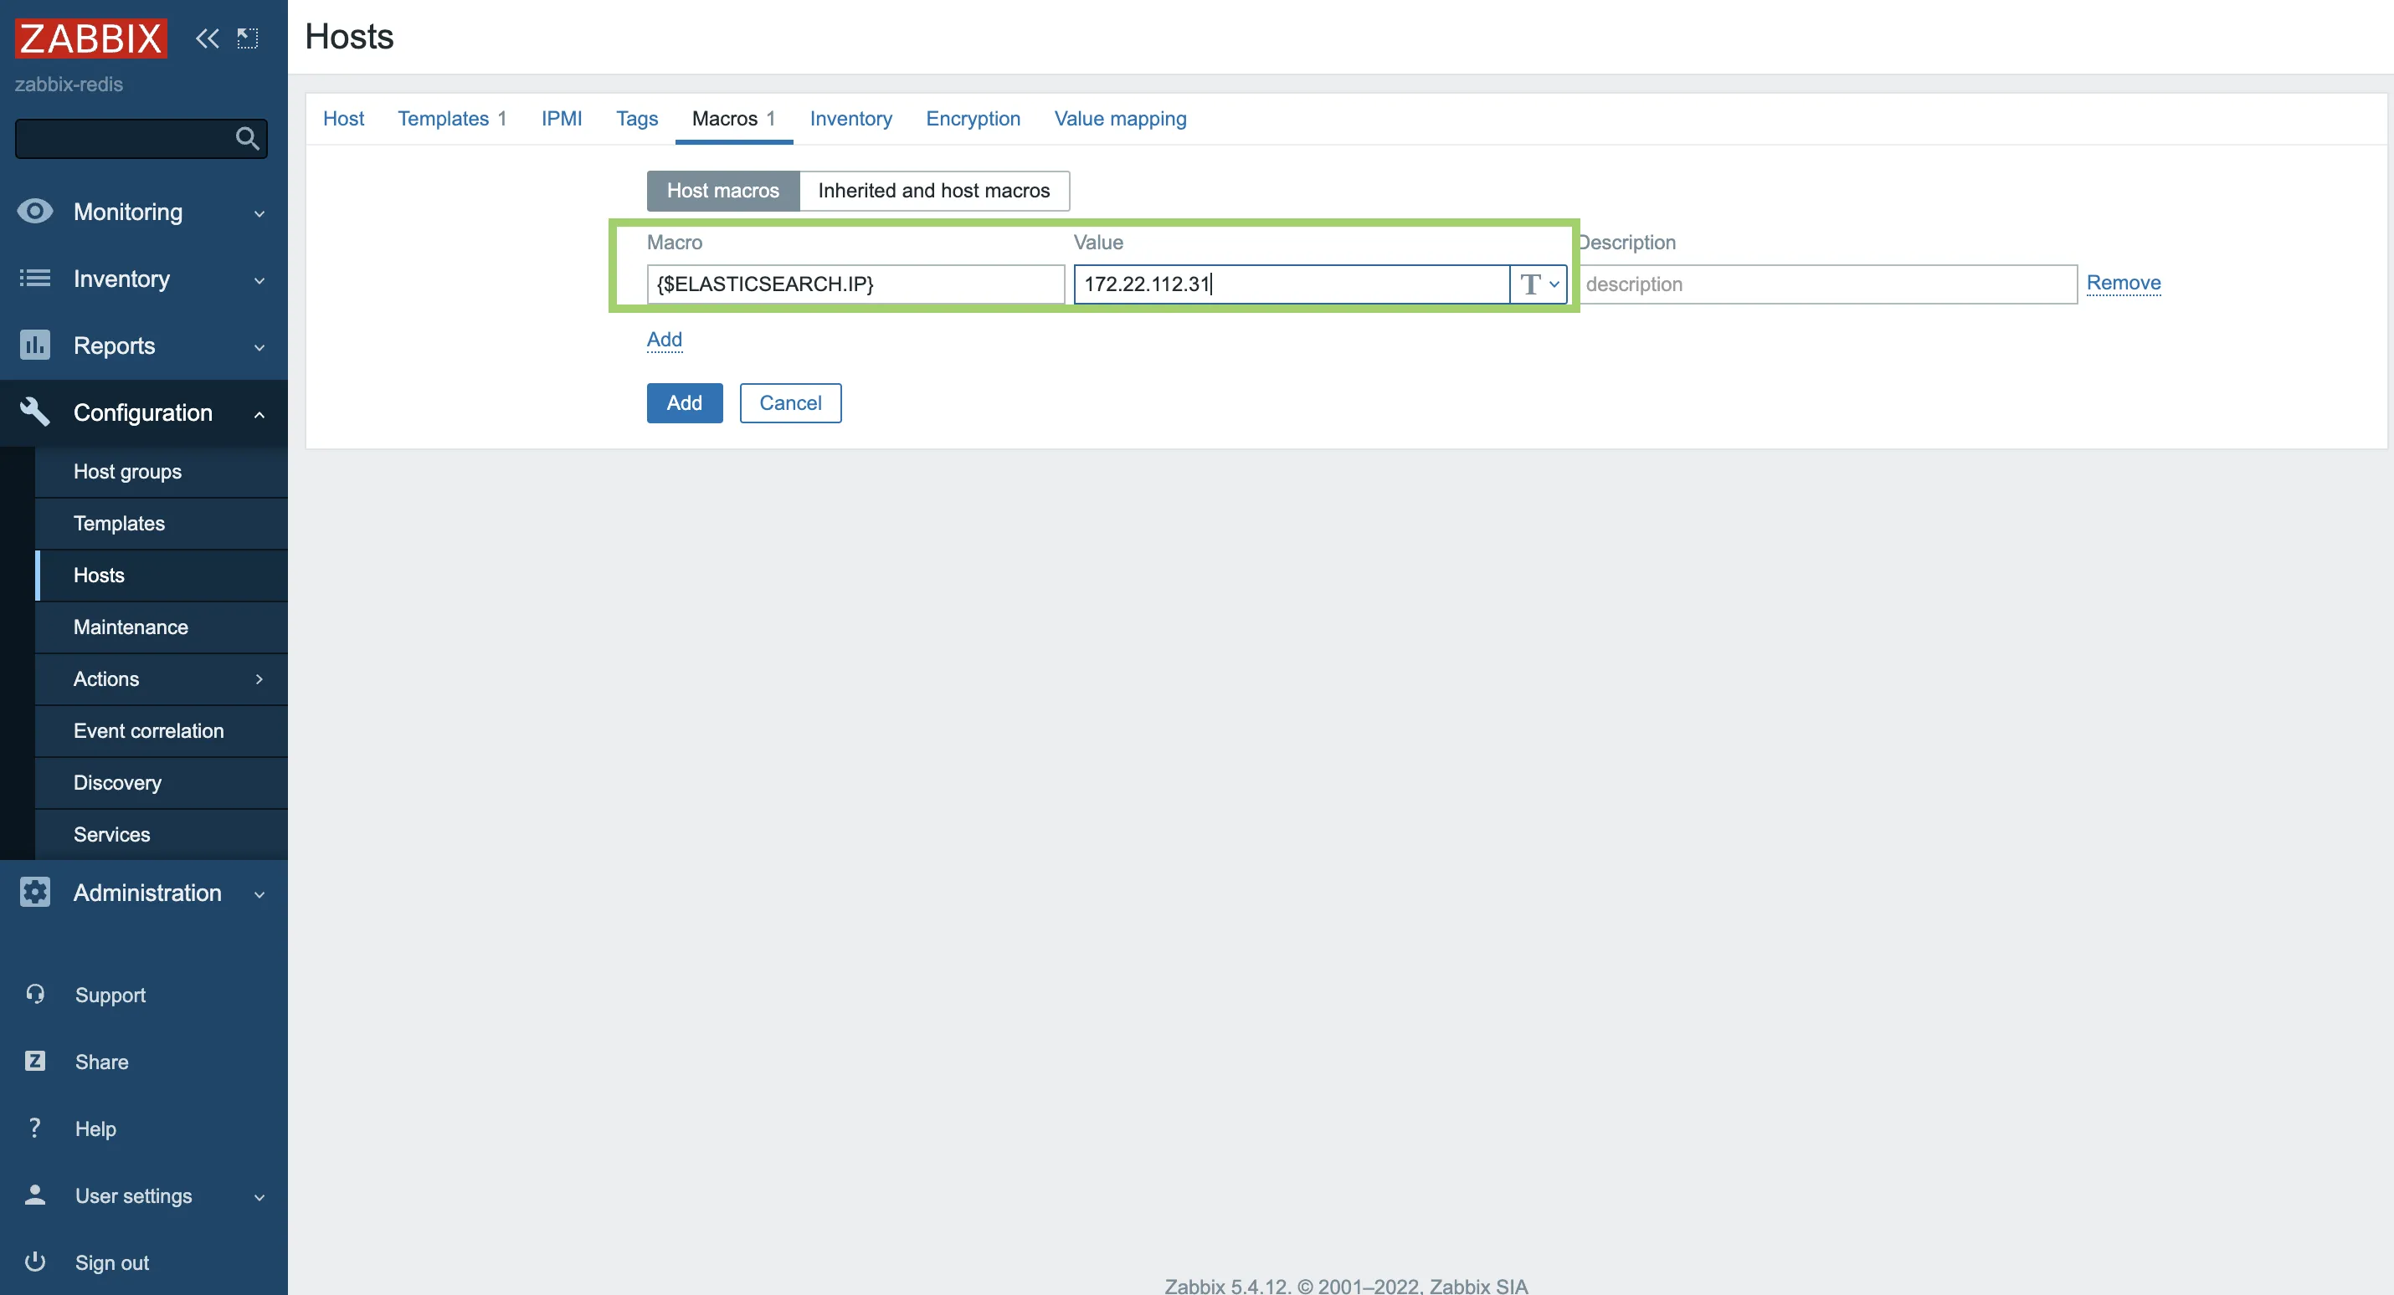Click the Inventory section icon
Viewport: 2394px width, 1295px height.
tap(33, 278)
